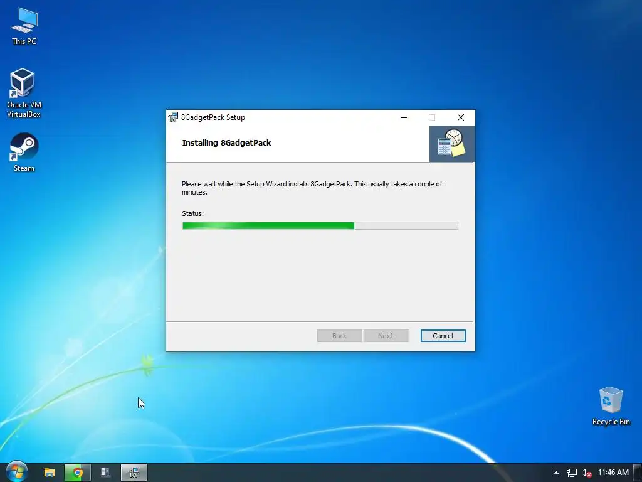Click the disabled Back button
Viewport: 642px width, 482px height.
[x=339, y=336]
